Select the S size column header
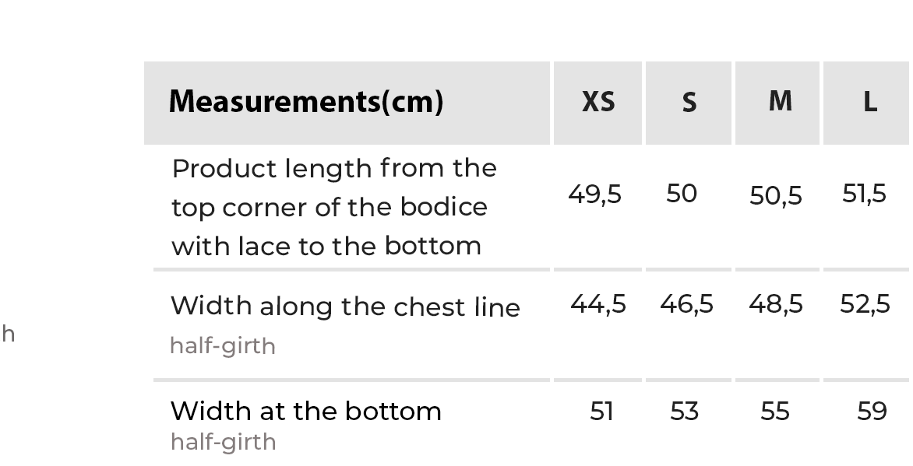913x466 pixels. 689,103
